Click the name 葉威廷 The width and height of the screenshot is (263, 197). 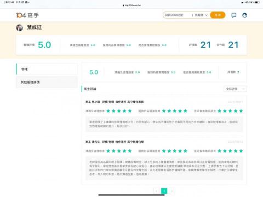click(35, 27)
